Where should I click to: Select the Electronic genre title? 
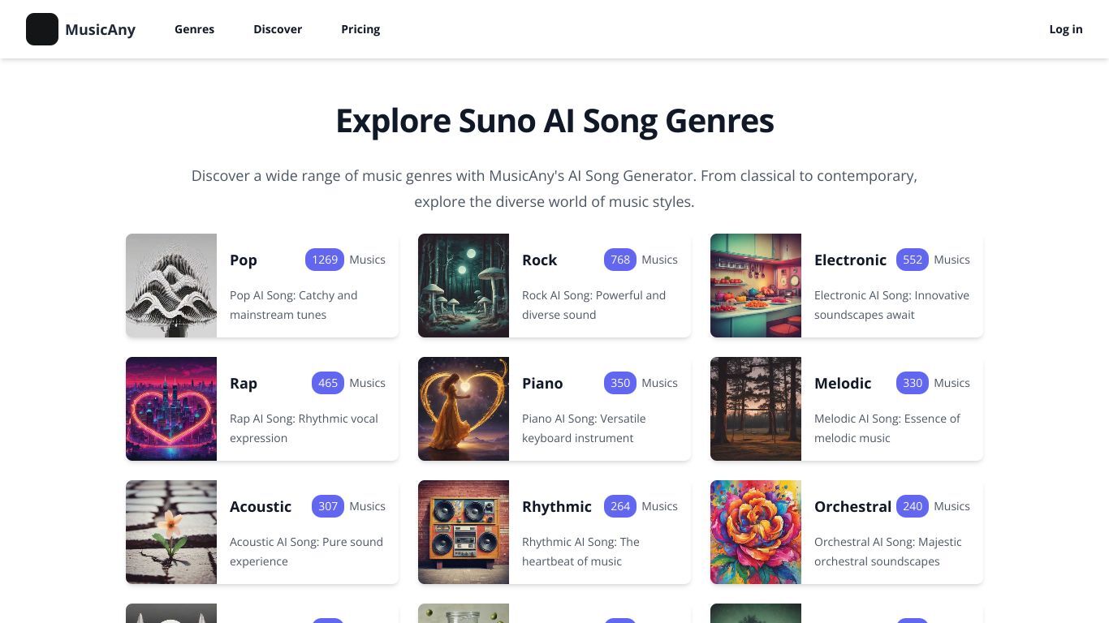[x=850, y=260]
